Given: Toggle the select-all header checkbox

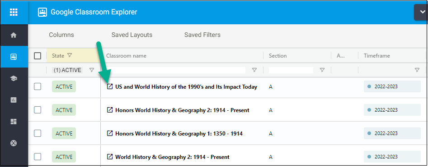Looking at the screenshot, I should point(38,56).
